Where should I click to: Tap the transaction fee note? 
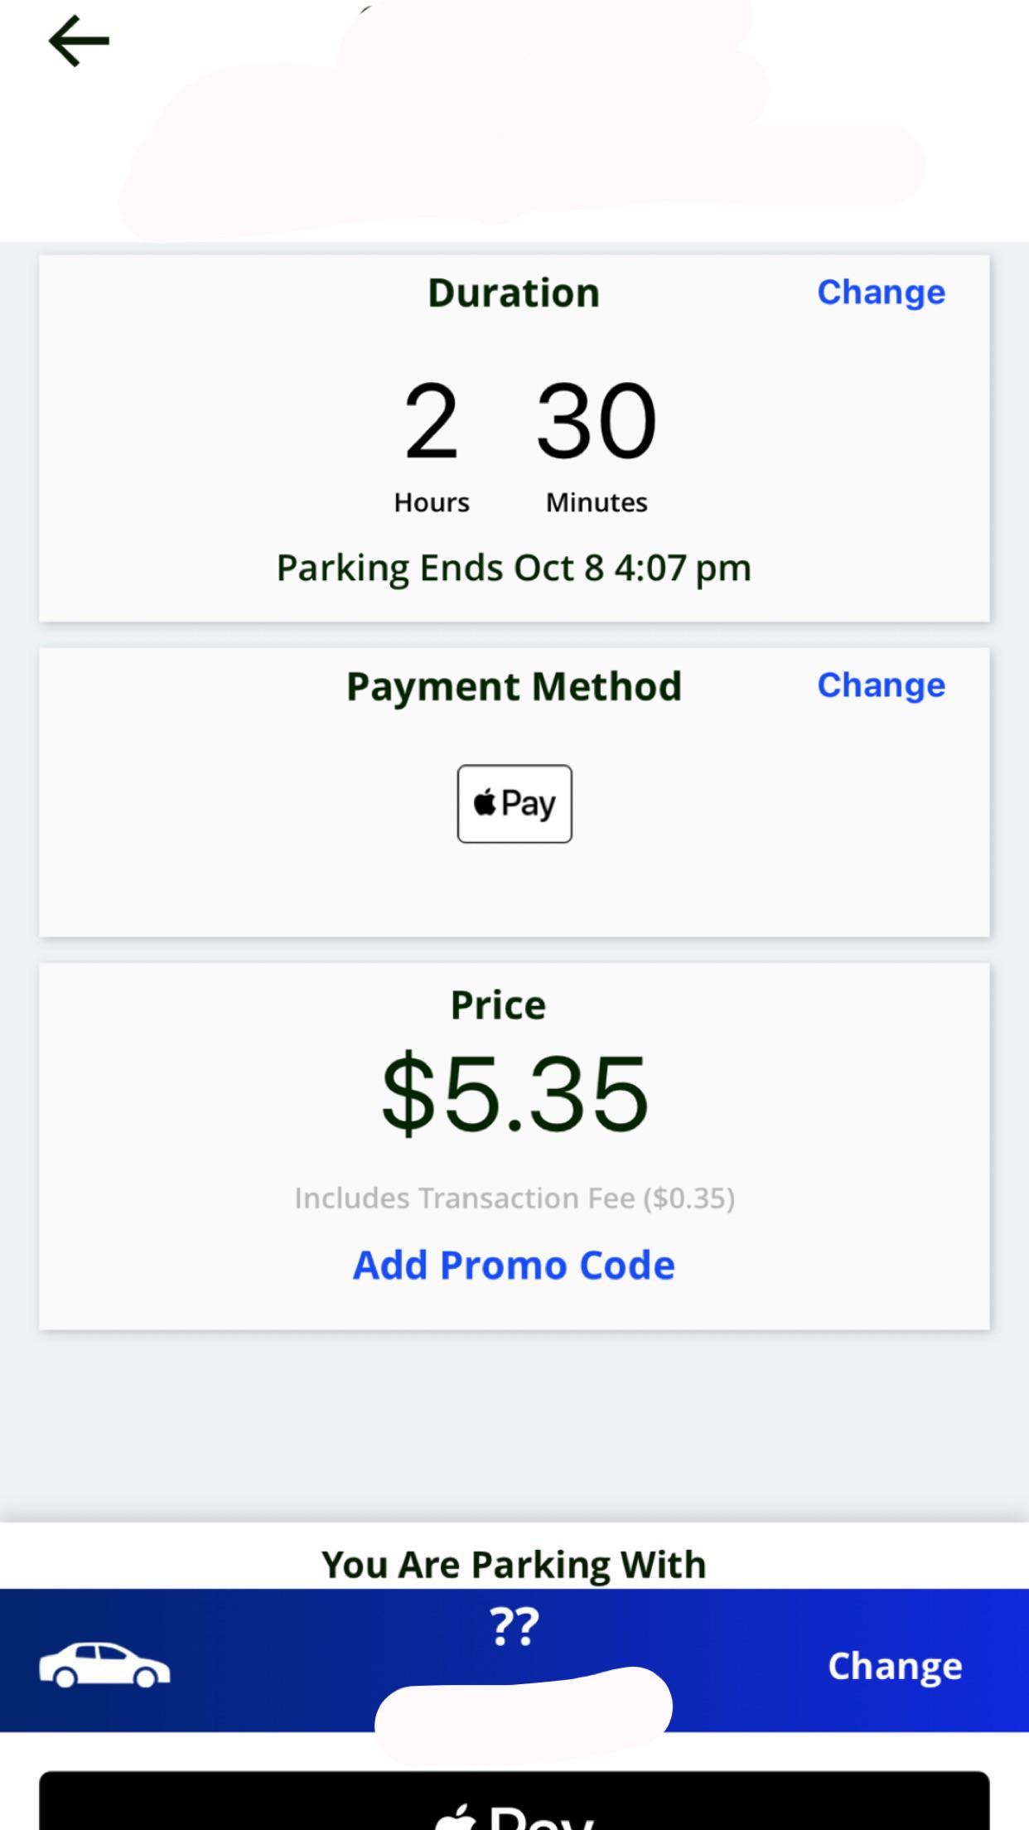click(x=514, y=1198)
